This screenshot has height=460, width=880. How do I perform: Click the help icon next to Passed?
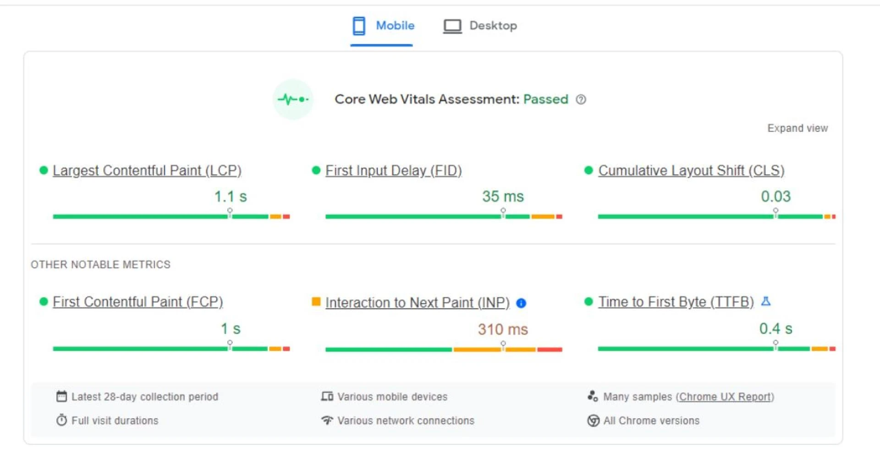click(x=581, y=99)
